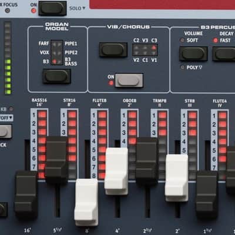Click the red ON LED next to SOLO button

[x=33, y=11]
